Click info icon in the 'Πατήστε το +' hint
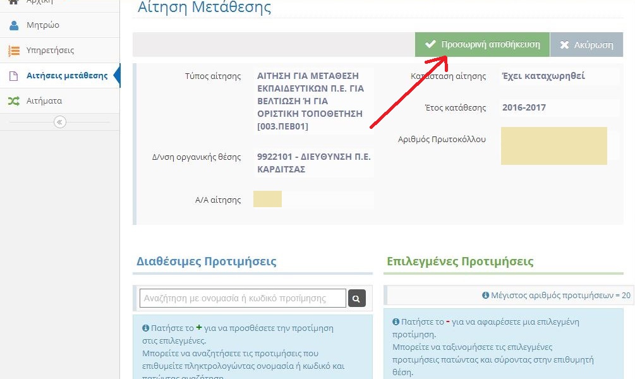Screen dimensions: 635x379 pyautogui.click(x=146, y=328)
